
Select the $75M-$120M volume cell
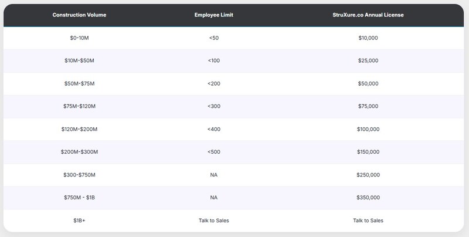(x=79, y=107)
